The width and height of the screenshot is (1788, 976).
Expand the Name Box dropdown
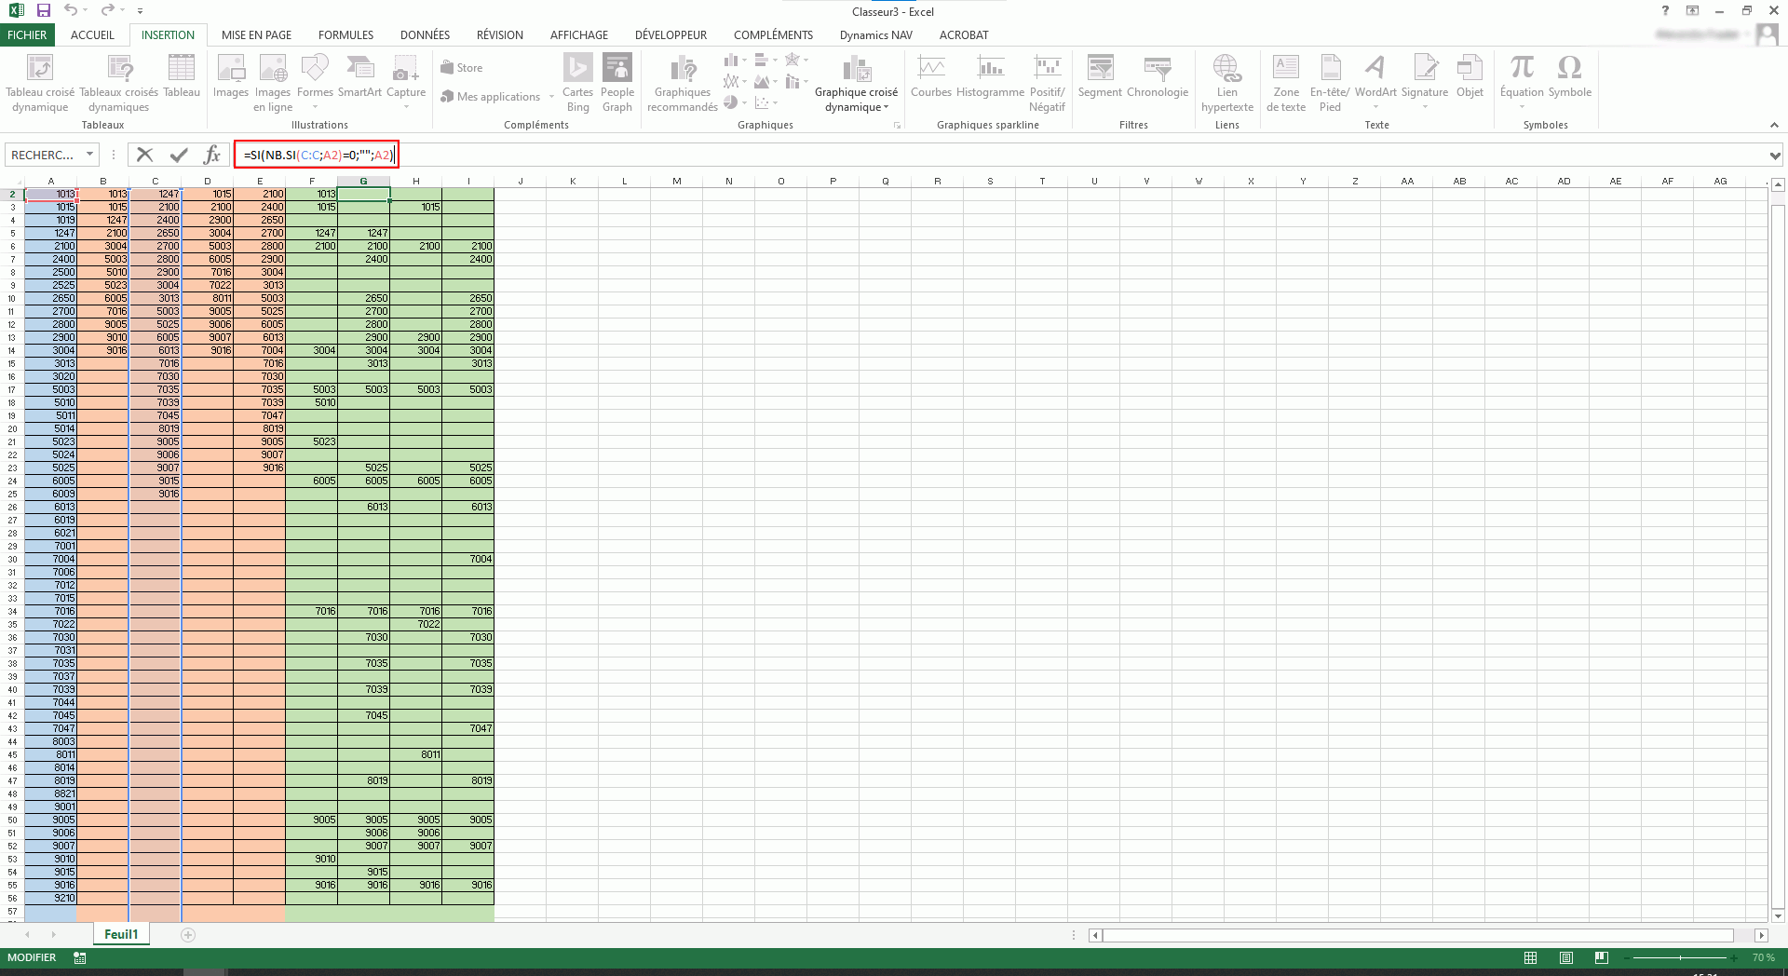89,155
